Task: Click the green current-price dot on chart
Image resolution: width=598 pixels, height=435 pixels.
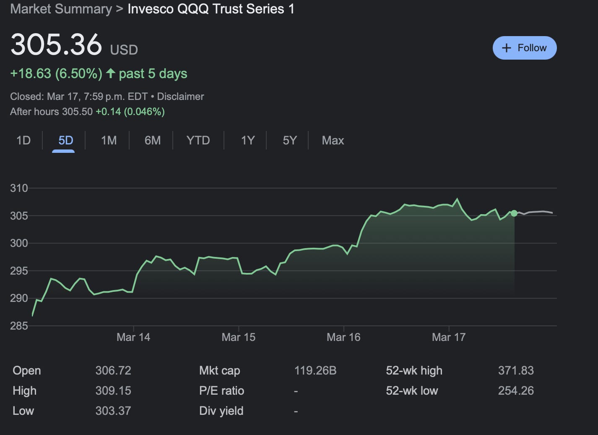Action: click(514, 213)
